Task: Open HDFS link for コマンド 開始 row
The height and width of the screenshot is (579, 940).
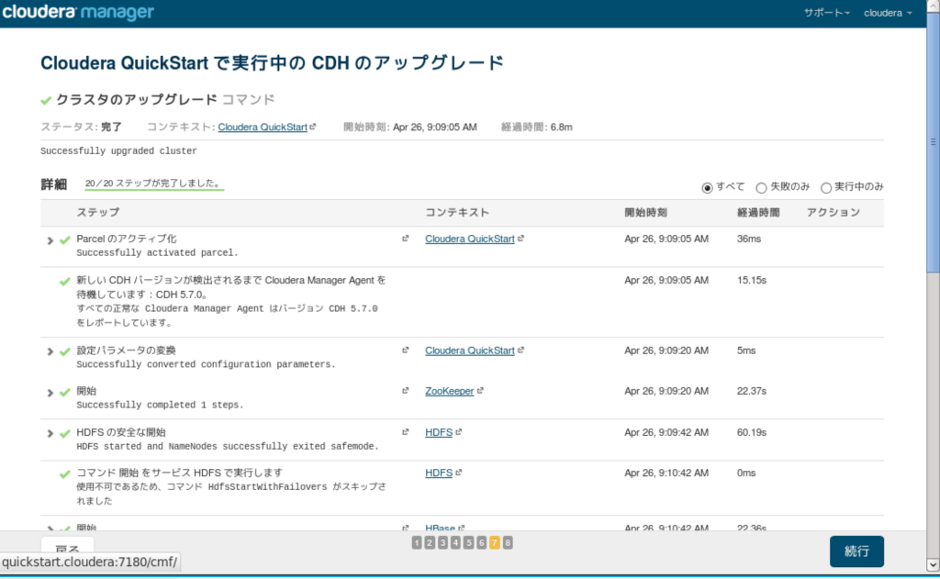Action: 439,473
